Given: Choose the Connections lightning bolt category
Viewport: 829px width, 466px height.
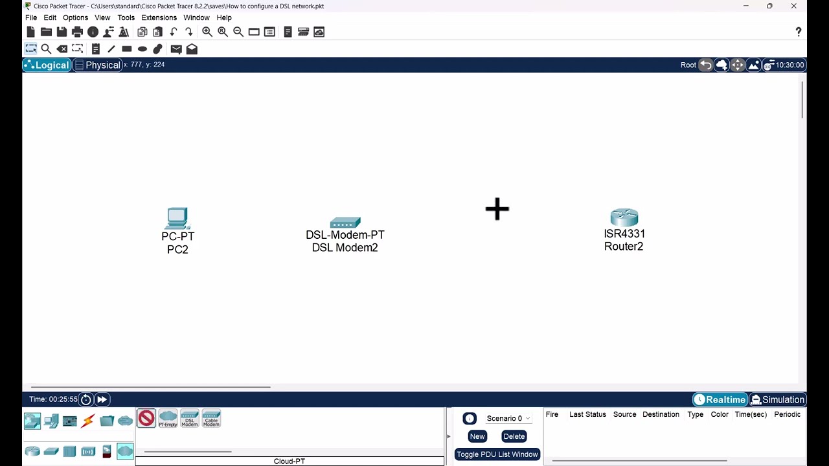Looking at the screenshot, I should tap(88, 422).
